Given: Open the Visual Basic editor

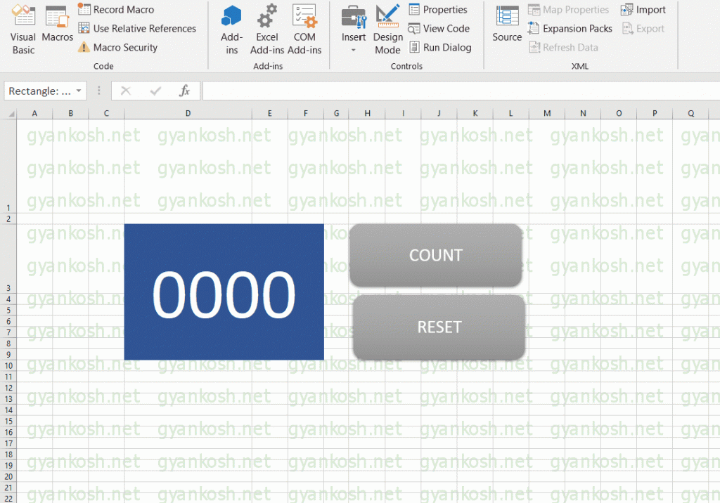Looking at the screenshot, I should (x=22, y=30).
